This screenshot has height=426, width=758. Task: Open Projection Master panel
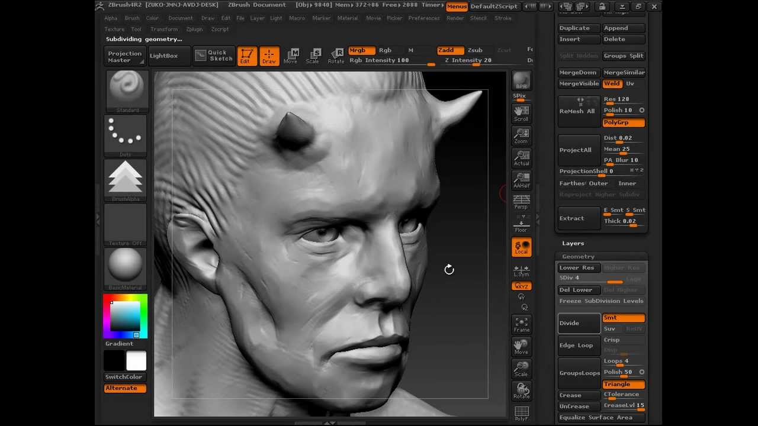tap(125, 56)
